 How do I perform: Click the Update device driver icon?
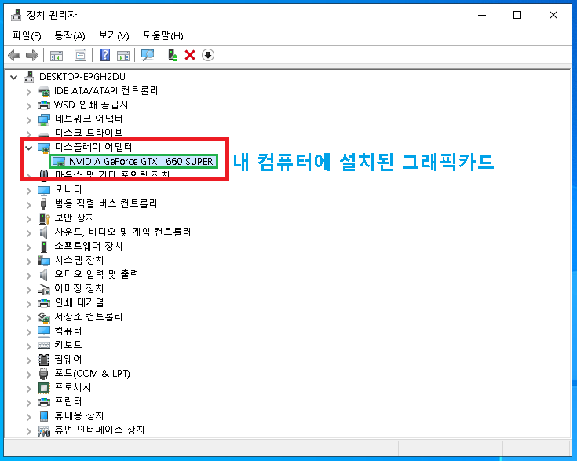[172, 55]
